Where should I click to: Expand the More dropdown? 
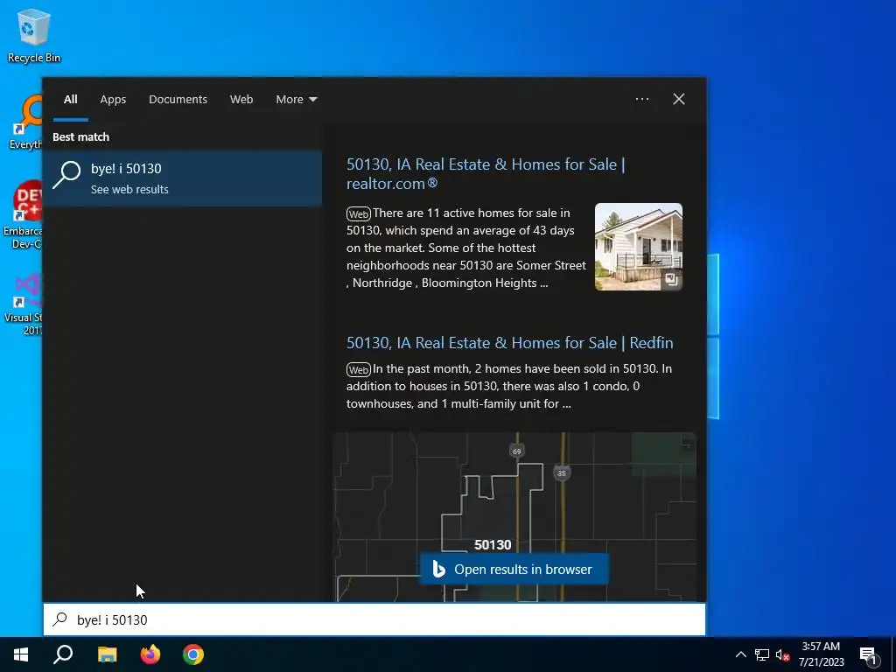tap(296, 99)
